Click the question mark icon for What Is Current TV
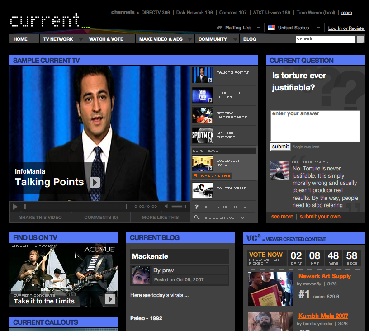Screen dimensions: 369x331 pyautogui.click(x=197, y=207)
